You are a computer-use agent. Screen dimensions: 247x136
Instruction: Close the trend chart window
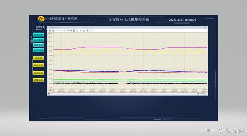pos(205,28)
